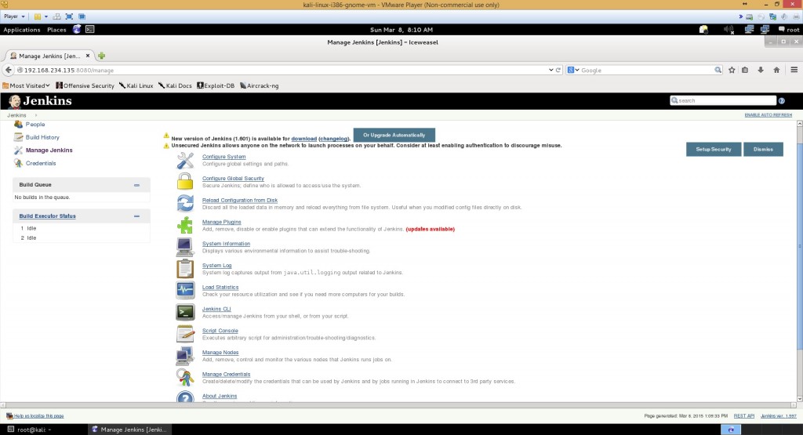
Task: Open the Places menu
Action: [x=56, y=30]
